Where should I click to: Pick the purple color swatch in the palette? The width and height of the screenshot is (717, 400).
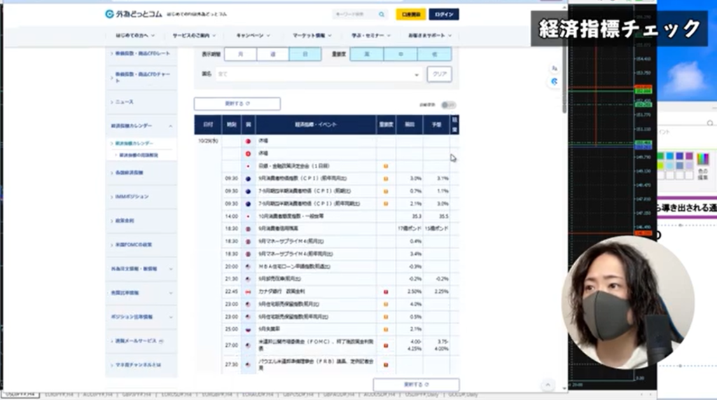689,156
